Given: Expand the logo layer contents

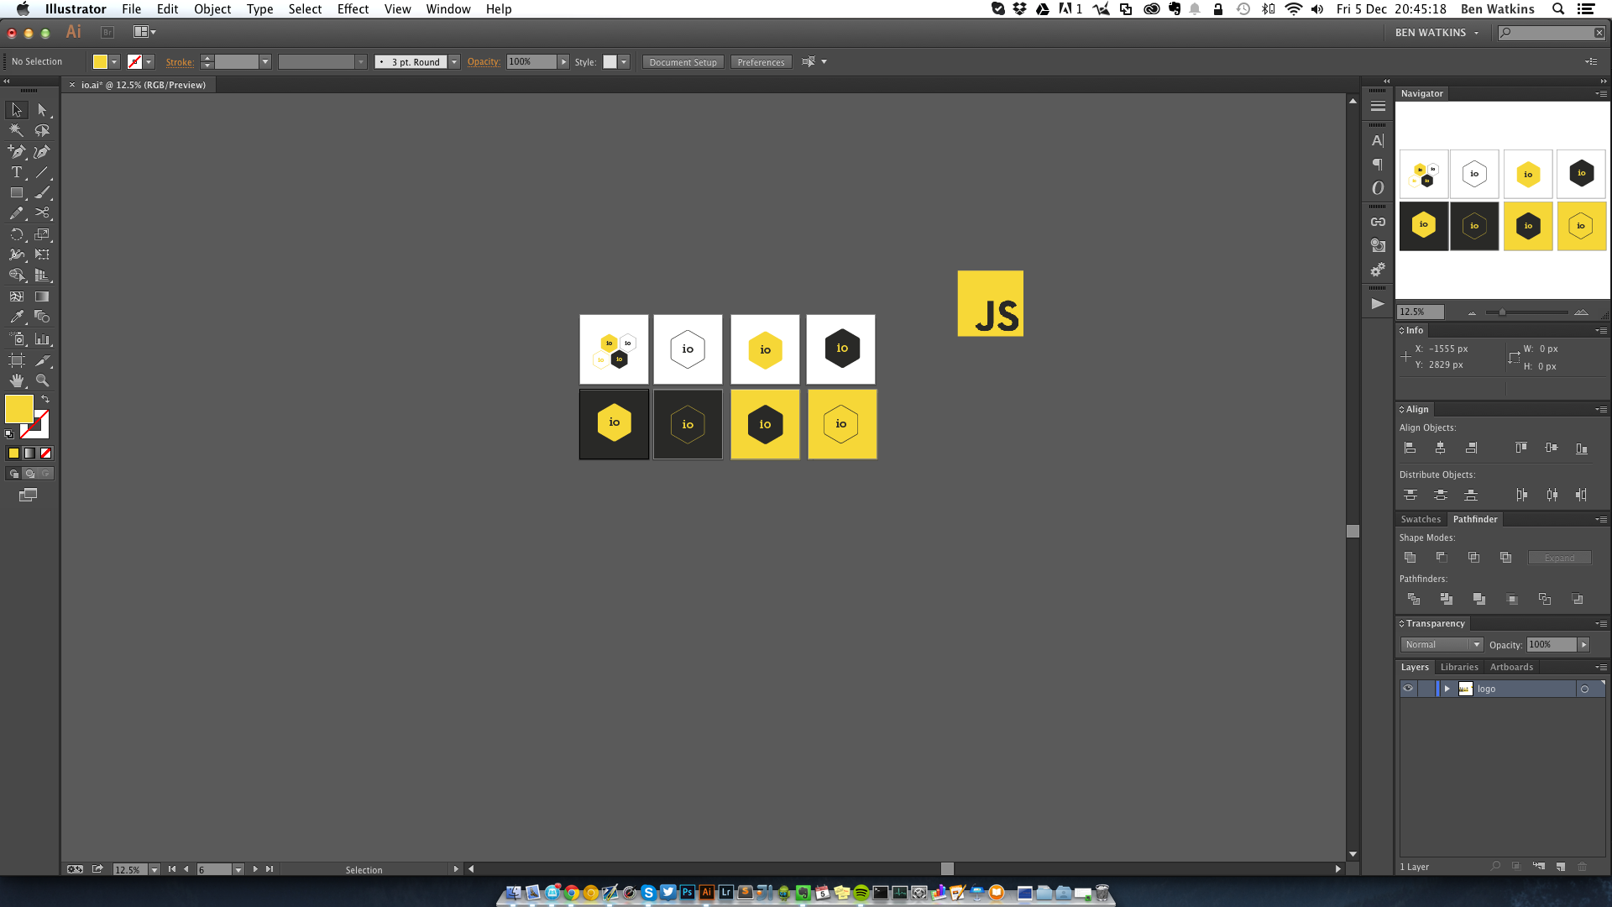Looking at the screenshot, I should (x=1447, y=689).
